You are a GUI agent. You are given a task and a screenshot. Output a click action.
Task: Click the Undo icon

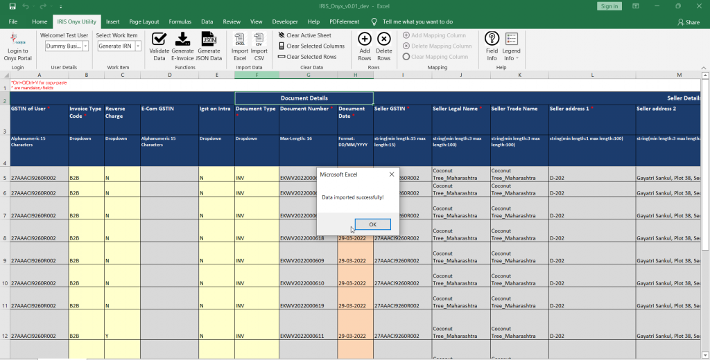(x=26, y=6)
